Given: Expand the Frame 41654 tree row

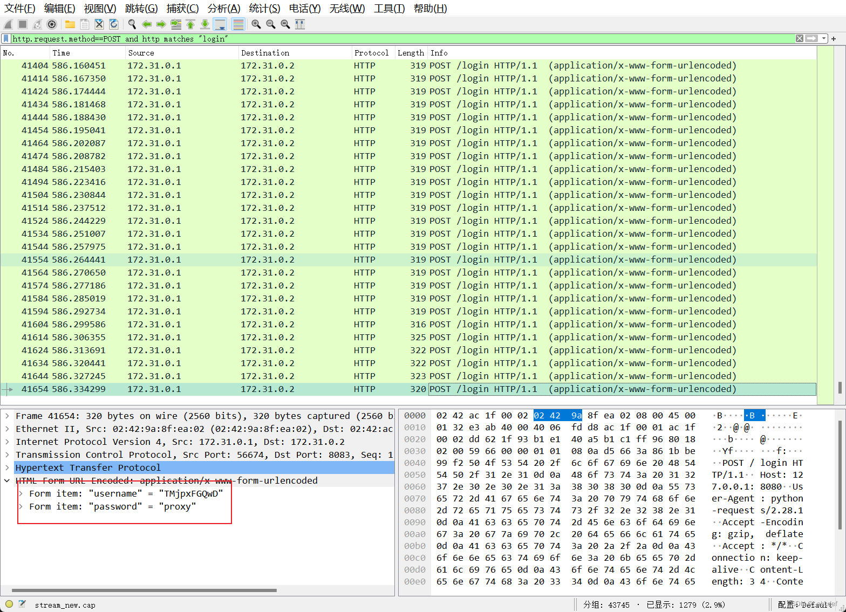Looking at the screenshot, I should [x=7, y=416].
